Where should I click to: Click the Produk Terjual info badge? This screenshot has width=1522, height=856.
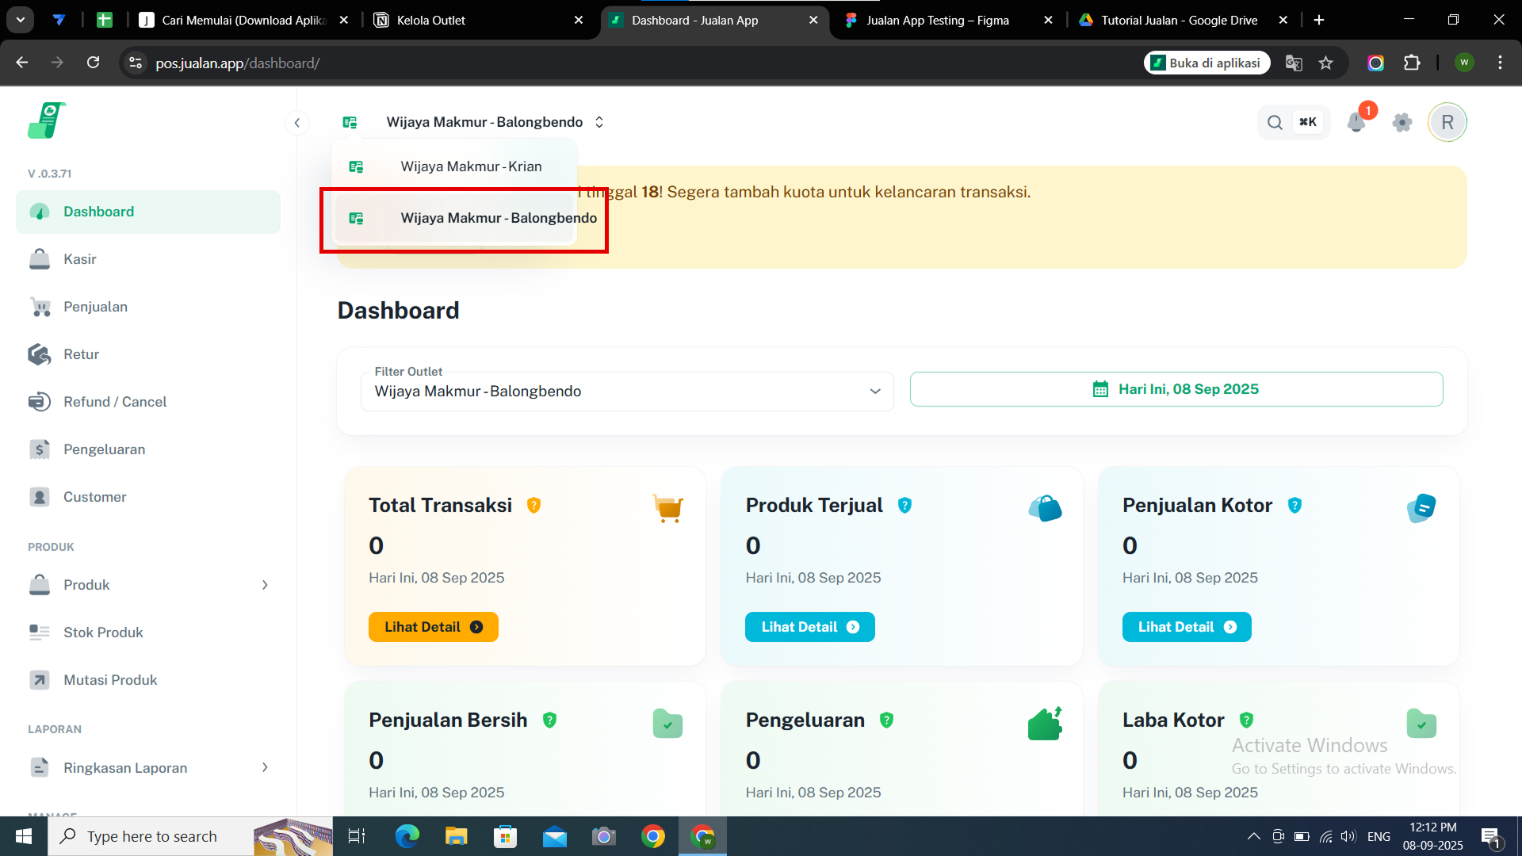tap(904, 506)
